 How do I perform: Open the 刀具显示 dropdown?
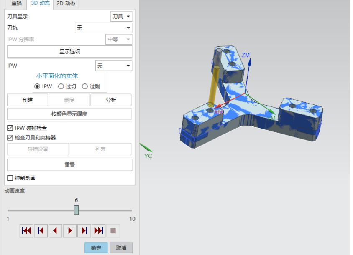[121, 16]
